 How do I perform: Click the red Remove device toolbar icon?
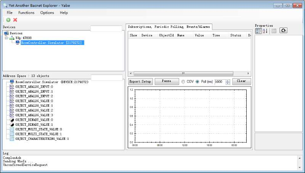(x=15, y=20)
